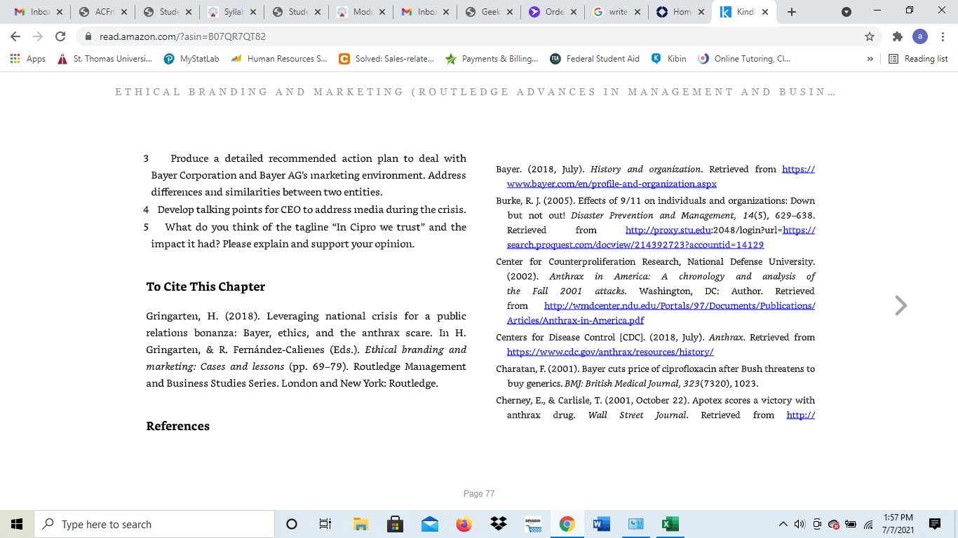Screen dimensions: 958x538
Task: Bookmark this page with the star icon
Action: tap(870, 36)
